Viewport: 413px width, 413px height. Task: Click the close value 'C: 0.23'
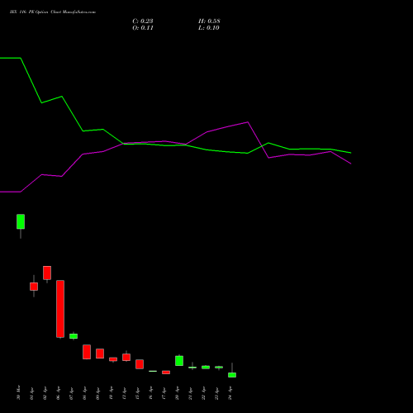tap(143, 21)
